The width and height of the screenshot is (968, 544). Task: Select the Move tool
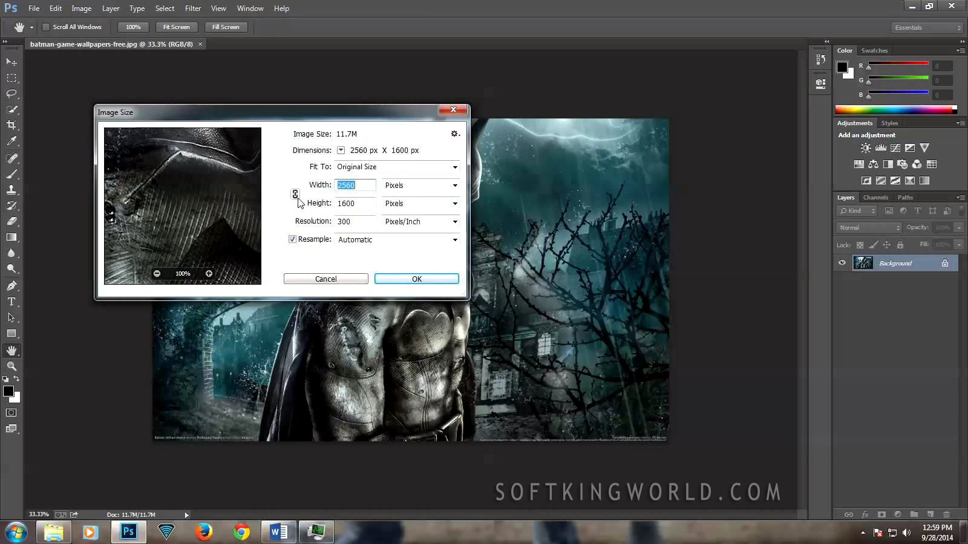tap(11, 62)
